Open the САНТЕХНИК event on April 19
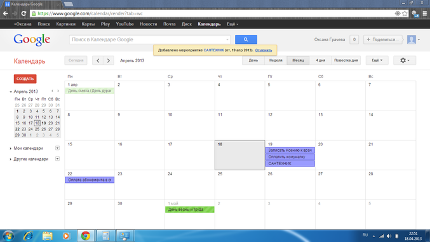 click(x=290, y=163)
